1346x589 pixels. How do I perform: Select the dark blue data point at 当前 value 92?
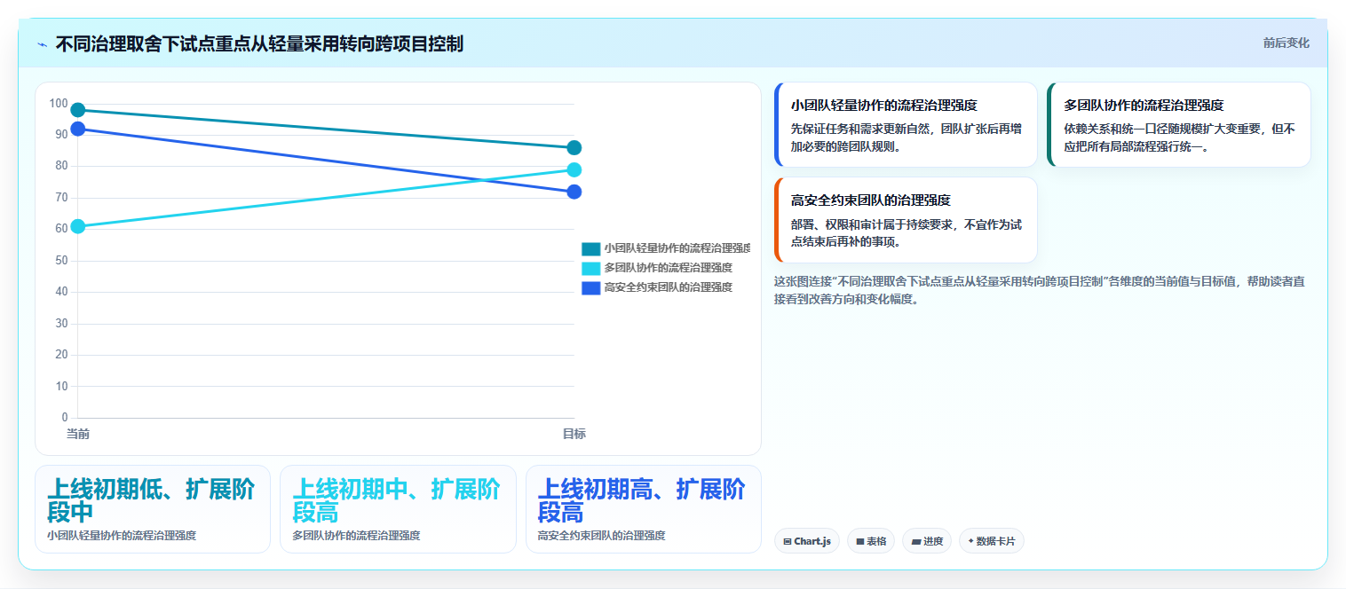click(78, 129)
